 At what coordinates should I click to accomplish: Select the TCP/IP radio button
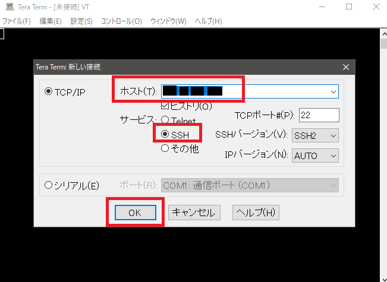tap(48, 91)
